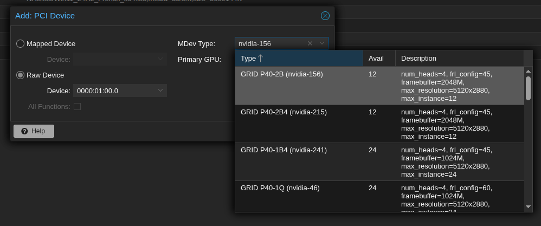Open the MDev Type dropdown arrow
This screenshot has height=226, width=541.
pyautogui.click(x=322, y=43)
